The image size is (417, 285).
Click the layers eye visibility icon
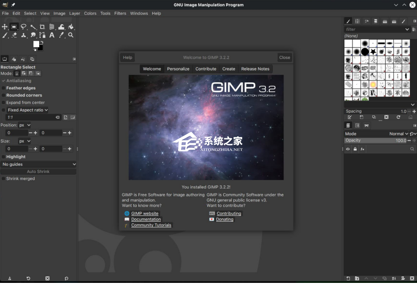[x=348, y=149]
